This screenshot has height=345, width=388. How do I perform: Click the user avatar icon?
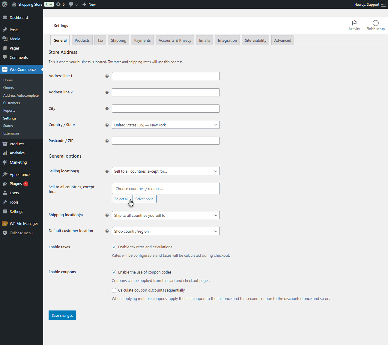coord(383,5)
